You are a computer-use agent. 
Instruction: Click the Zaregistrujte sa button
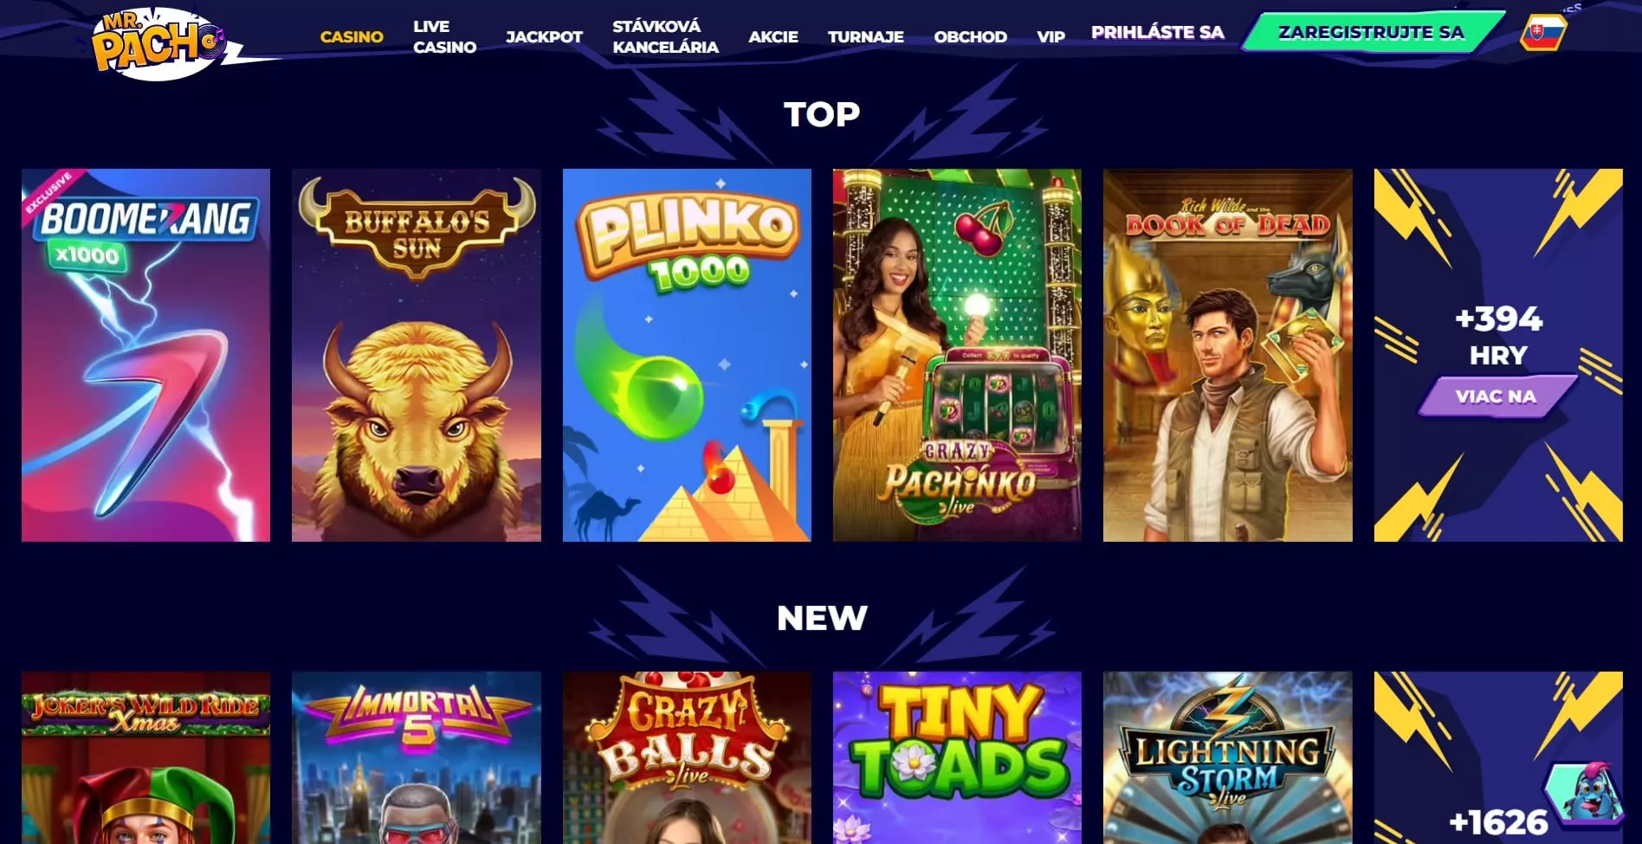click(x=1371, y=32)
